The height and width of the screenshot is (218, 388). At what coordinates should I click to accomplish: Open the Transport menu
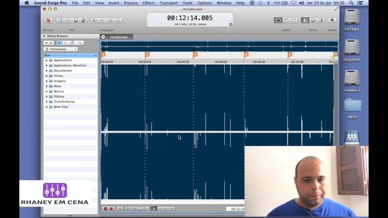coord(169,3)
